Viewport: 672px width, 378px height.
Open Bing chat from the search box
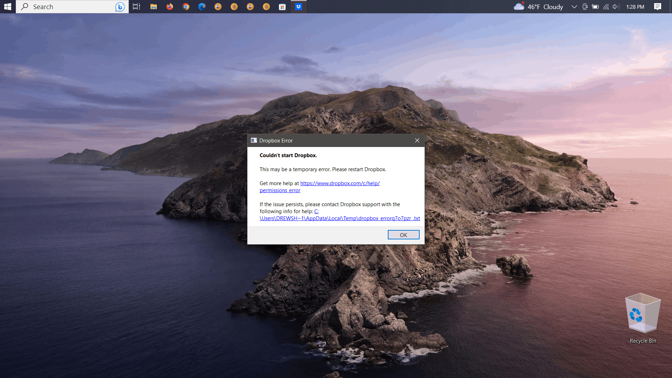120,7
